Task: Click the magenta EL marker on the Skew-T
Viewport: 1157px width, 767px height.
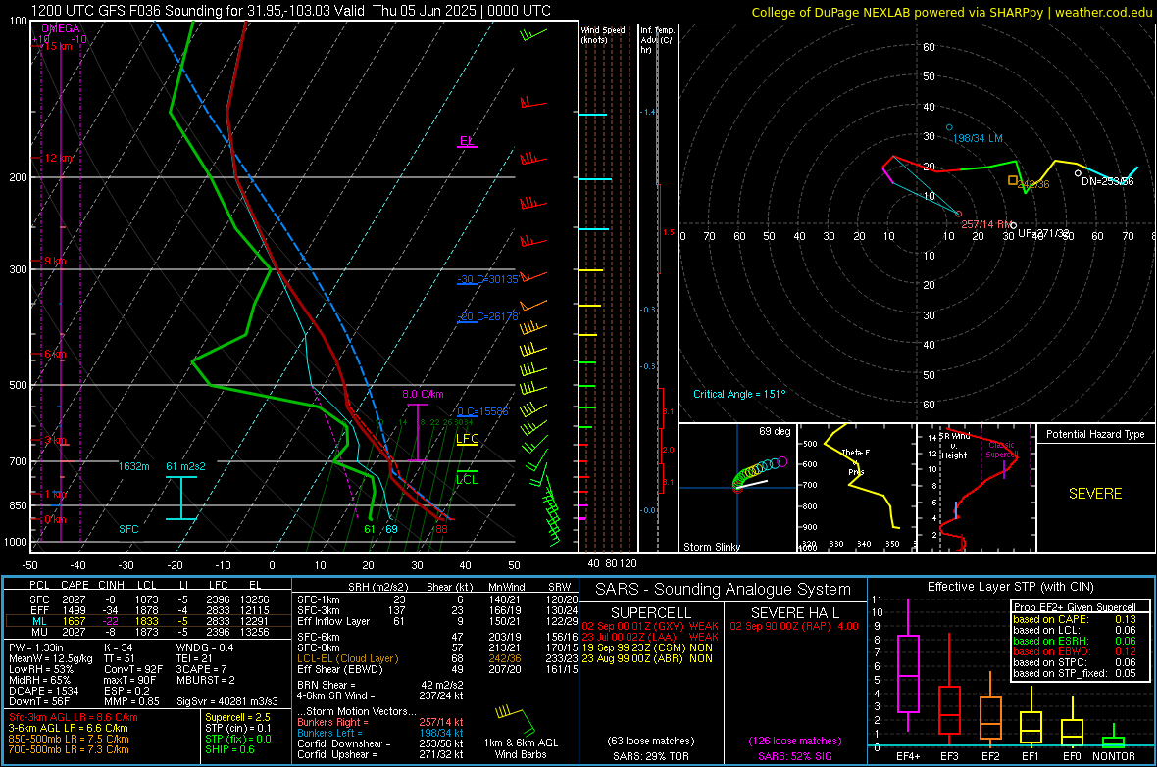Action: pos(467,142)
